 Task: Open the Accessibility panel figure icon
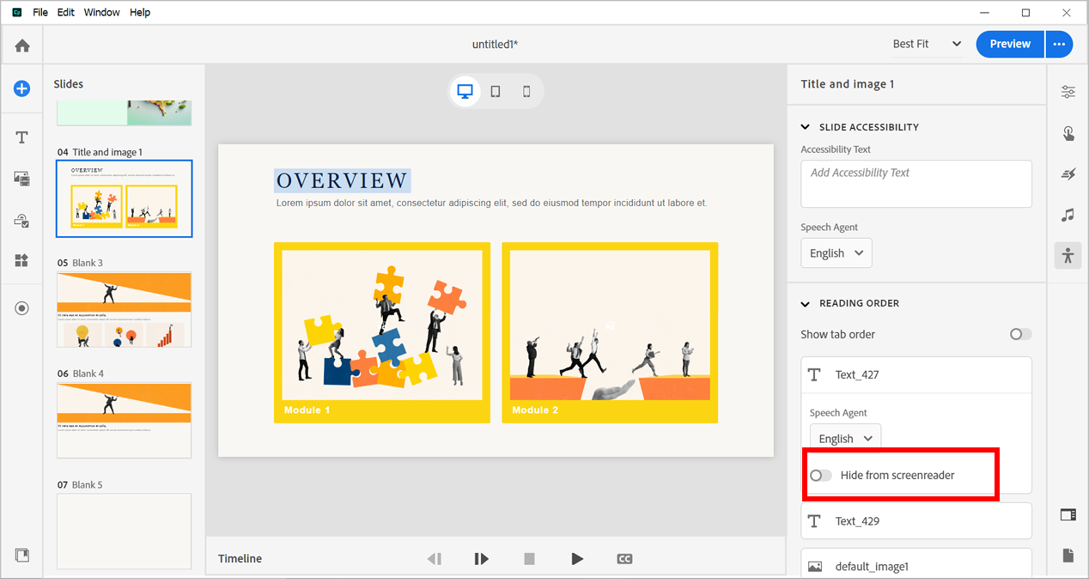[x=1068, y=256]
